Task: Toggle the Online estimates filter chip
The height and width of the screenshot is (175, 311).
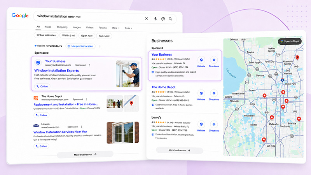Action: pos(46,35)
